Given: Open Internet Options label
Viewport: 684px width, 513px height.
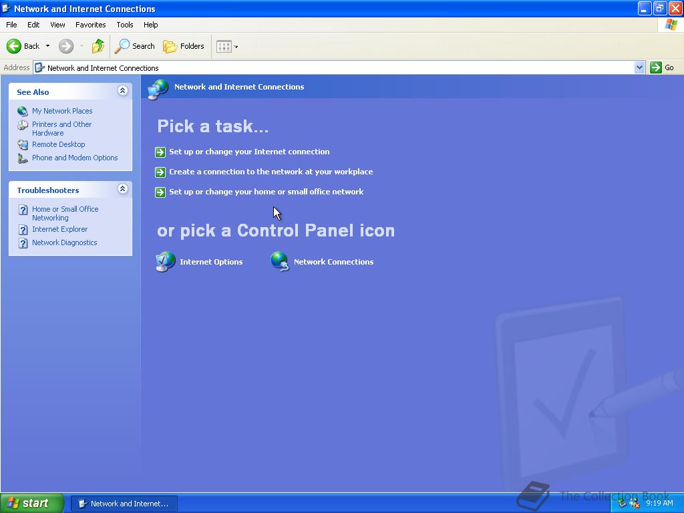Looking at the screenshot, I should point(211,262).
